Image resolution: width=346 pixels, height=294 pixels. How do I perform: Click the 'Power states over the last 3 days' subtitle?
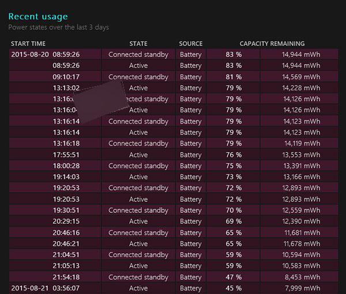[x=58, y=27]
